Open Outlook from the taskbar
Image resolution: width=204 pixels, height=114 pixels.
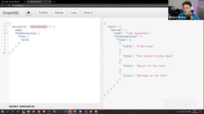click(23, 111)
